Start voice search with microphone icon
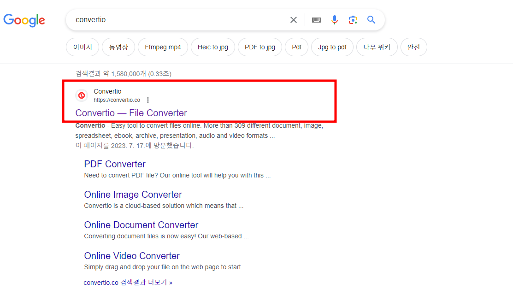 click(x=334, y=20)
